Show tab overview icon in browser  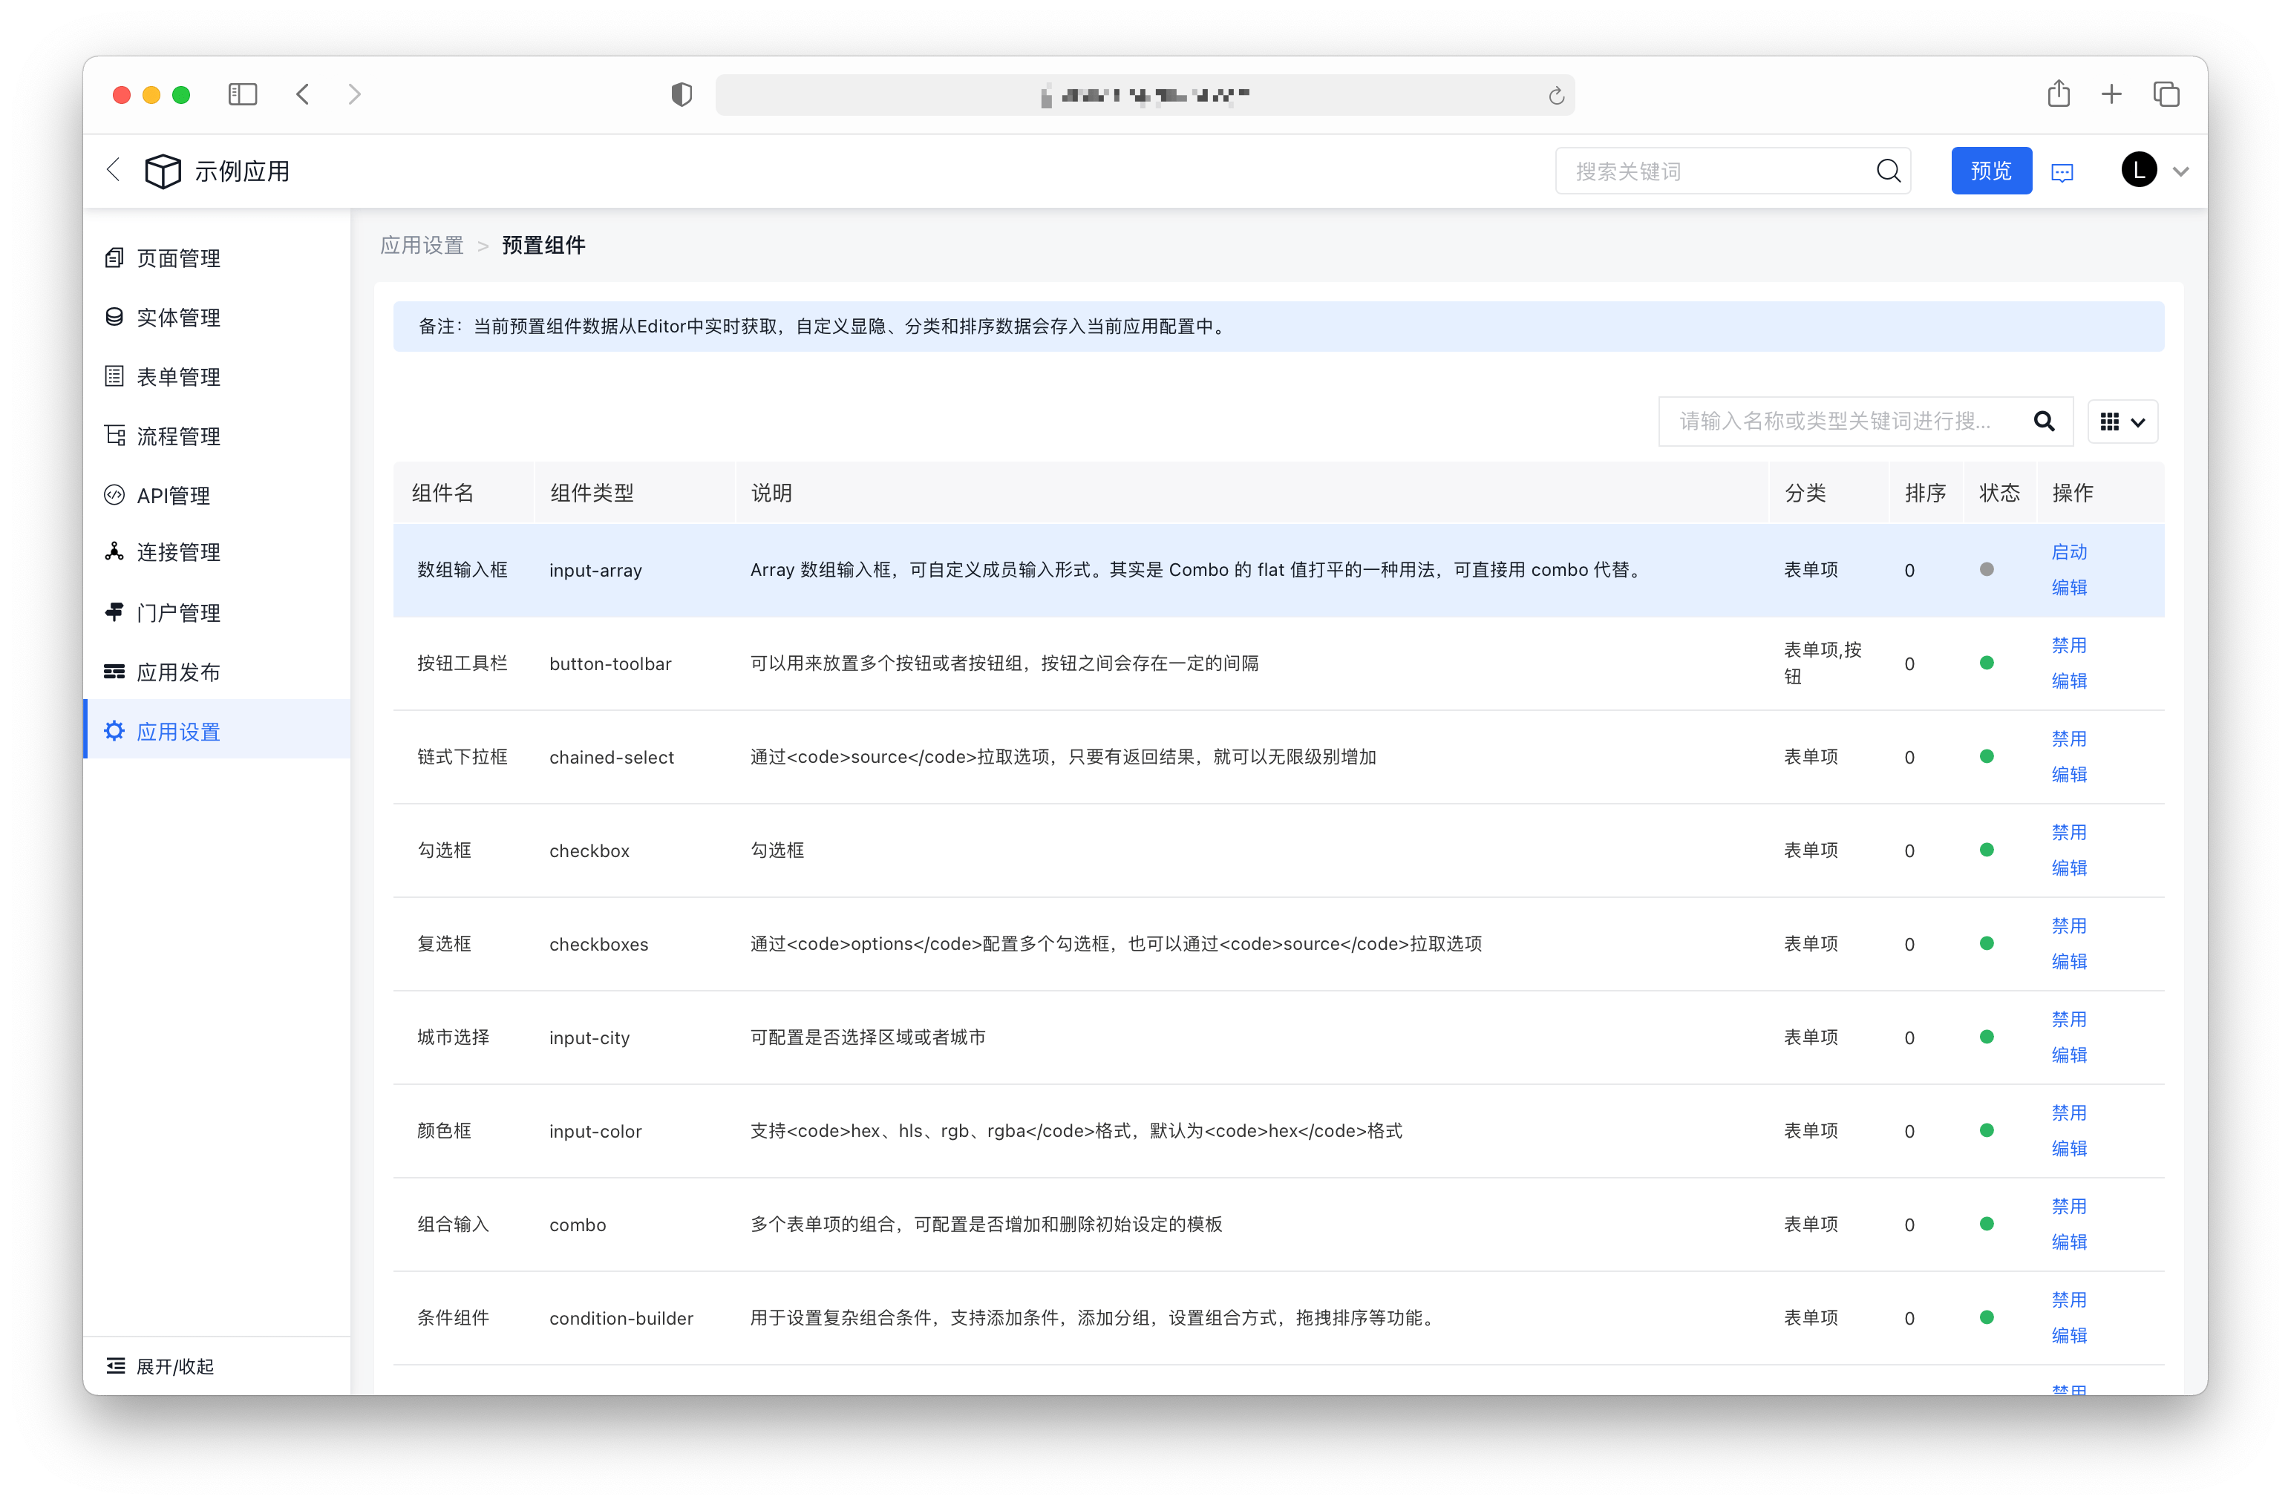click(x=2166, y=94)
